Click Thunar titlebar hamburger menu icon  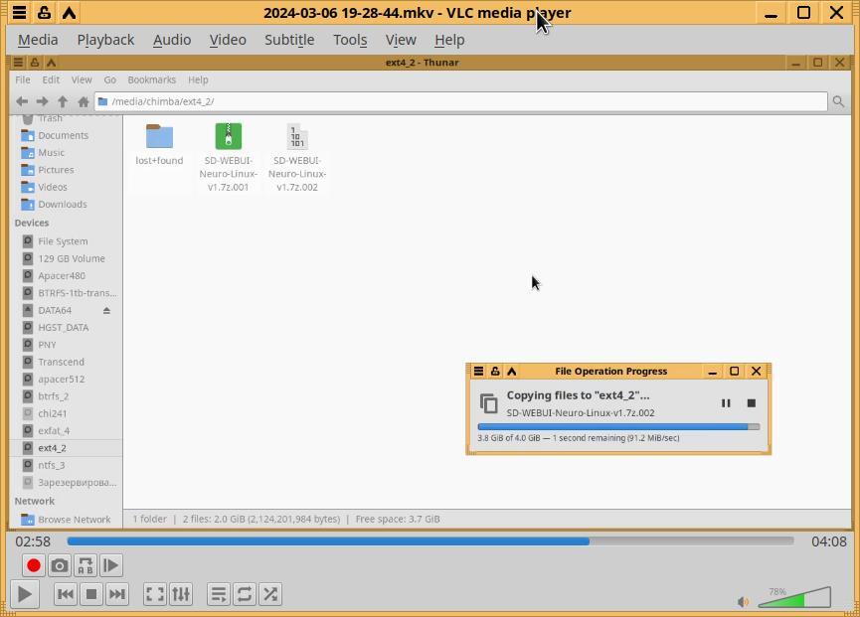pos(18,63)
